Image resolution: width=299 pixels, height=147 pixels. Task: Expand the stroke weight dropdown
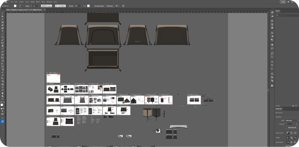click(39, 6)
